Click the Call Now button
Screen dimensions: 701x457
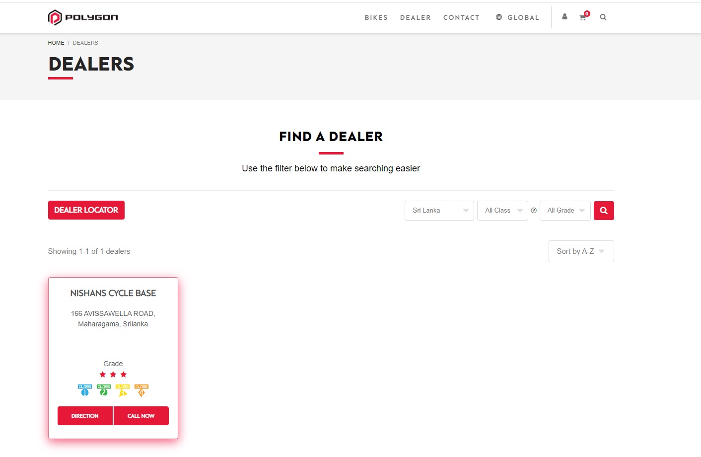[x=141, y=416]
